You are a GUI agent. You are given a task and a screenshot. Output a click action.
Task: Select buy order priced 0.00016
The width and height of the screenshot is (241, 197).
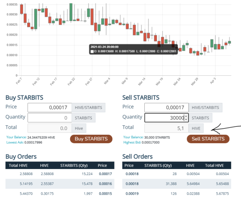coord(60,184)
